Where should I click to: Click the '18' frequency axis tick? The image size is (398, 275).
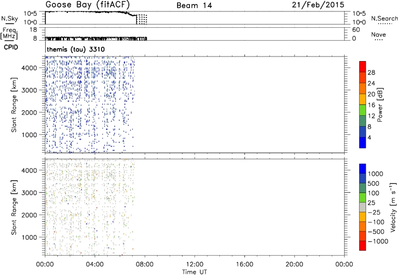[x=33, y=30]
